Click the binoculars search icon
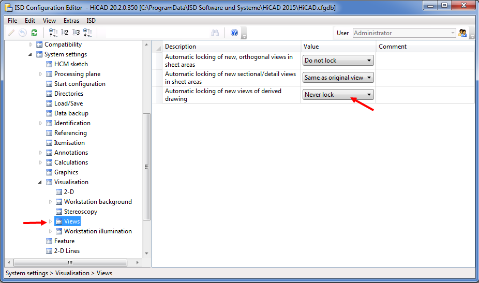 point(215,33)
